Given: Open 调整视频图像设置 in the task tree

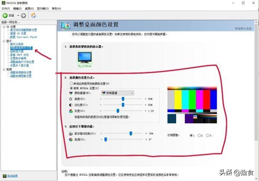Looking at the screenshot, I should click(21, 76).
